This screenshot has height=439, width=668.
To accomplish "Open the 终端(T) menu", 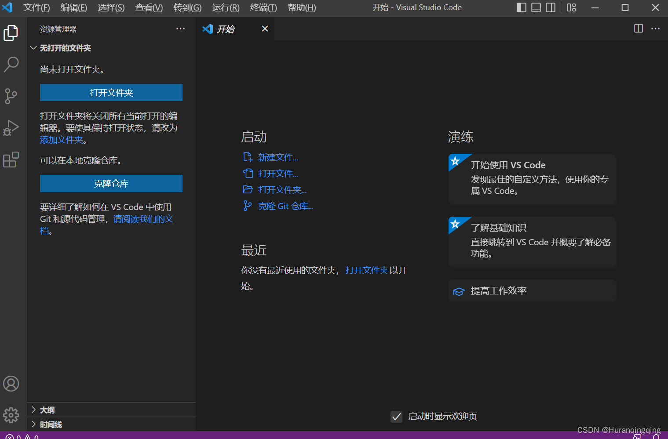I will (263, 7).
